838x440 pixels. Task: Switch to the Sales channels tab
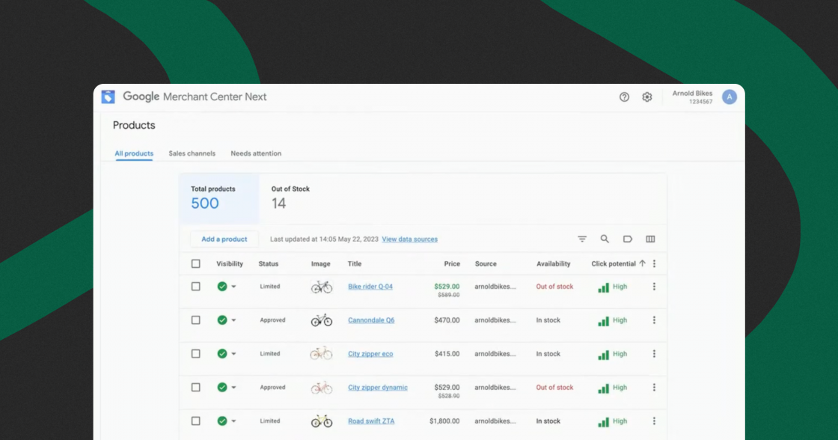(x=192, y=153)
